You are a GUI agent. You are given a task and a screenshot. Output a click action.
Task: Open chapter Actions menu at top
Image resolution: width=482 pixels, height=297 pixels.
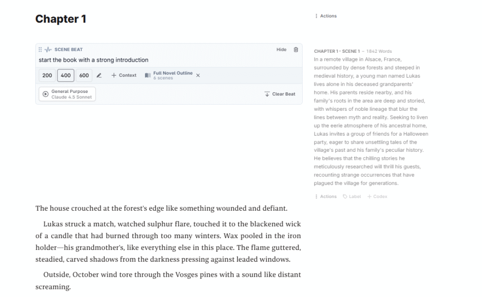pyautogui.click(x=326, y=16)
